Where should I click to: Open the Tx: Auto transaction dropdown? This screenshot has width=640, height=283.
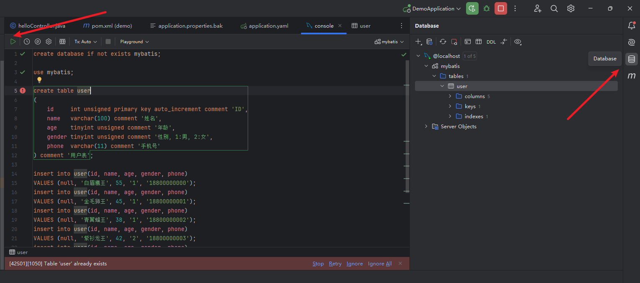click(86, 42)
